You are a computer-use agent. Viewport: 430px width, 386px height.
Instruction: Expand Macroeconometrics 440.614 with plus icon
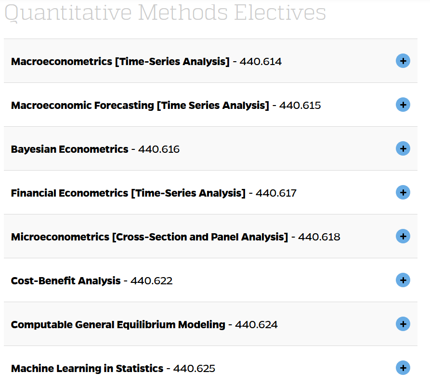point(403,61)
